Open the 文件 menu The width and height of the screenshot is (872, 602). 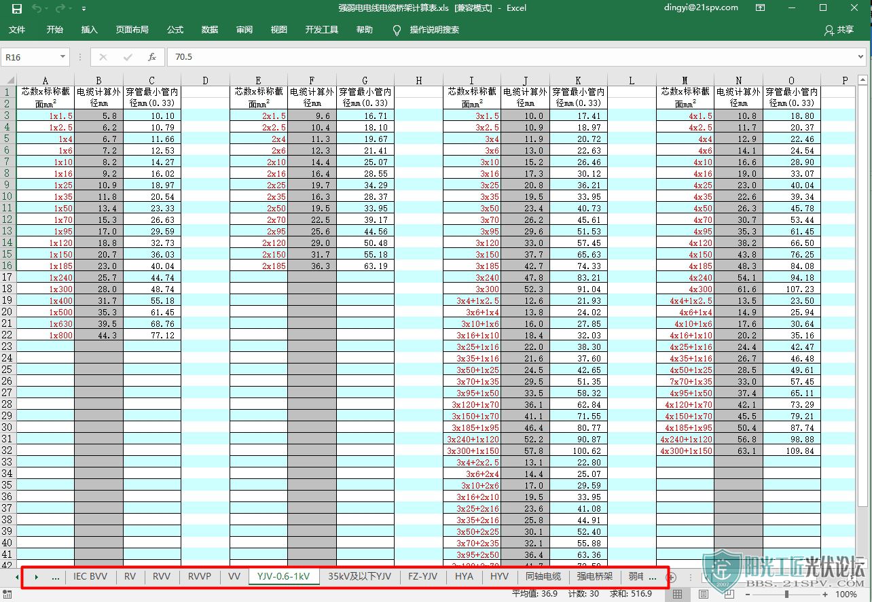tap(17, 30)
